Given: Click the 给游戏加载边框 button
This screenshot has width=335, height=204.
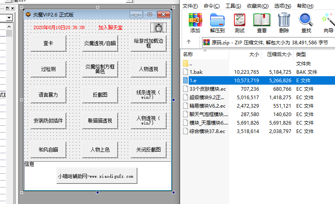Looking at the screenshot, I should 149,43.
